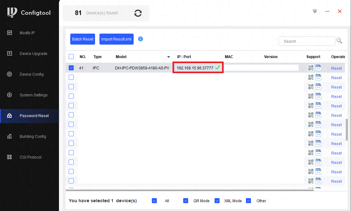This screenshot has height=211, width=351.
Task: Click the MAC column header
Action: tap(229, 57)
